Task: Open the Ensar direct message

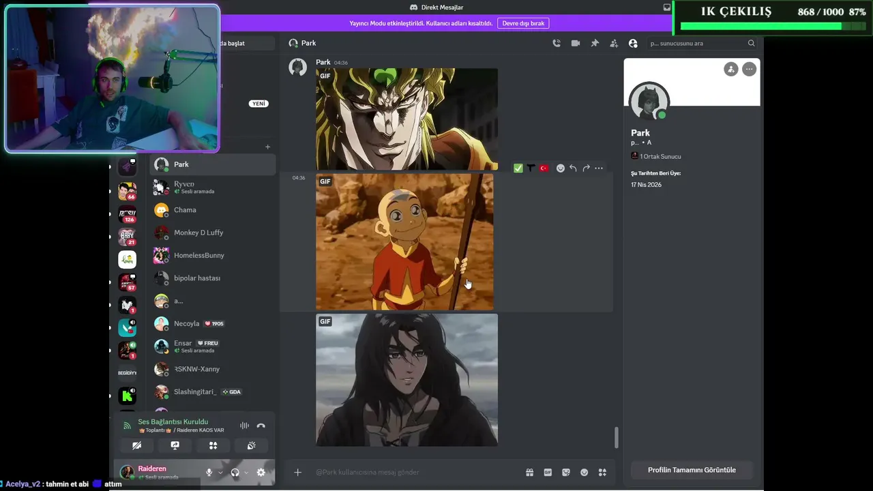Action: (x=213, y=346)
